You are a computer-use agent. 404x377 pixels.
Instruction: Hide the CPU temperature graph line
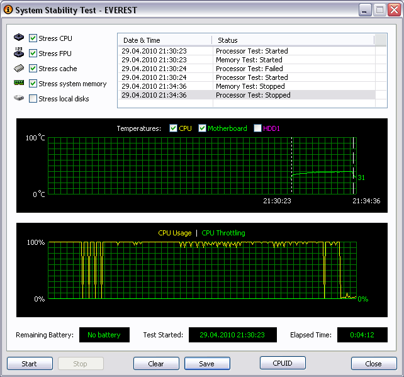click(x=174, y=128)
